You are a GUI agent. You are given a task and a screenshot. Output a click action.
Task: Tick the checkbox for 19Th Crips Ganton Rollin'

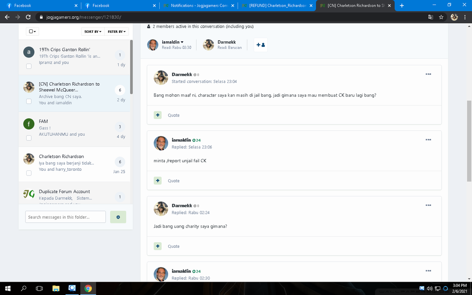coord(29,66)
